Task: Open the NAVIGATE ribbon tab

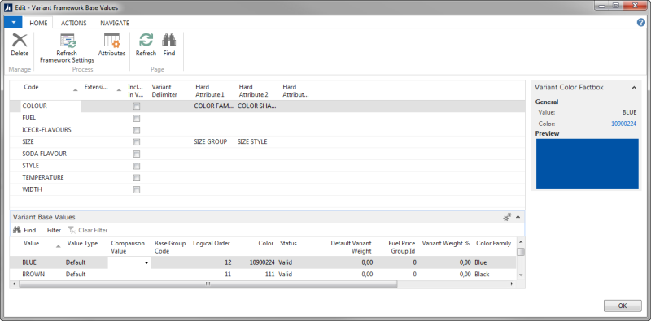Action: (115, 24)
